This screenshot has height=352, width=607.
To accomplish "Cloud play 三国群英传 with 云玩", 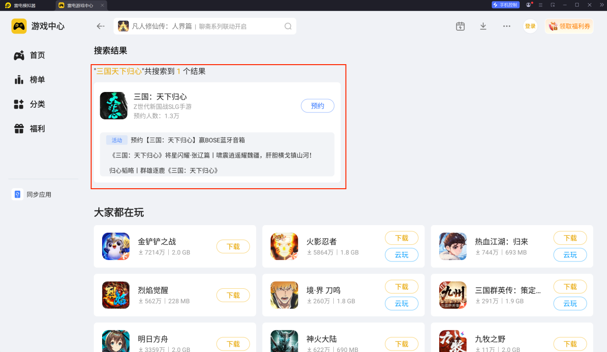I will click(570, 304).
